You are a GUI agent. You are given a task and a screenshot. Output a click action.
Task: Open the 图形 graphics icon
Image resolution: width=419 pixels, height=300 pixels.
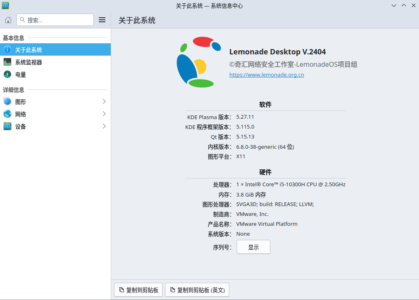7,101
